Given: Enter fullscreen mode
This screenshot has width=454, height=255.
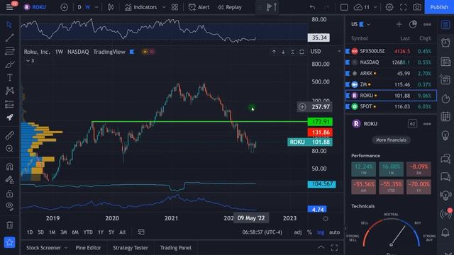Looking at the screenshot, I should (x=404, y=7).
